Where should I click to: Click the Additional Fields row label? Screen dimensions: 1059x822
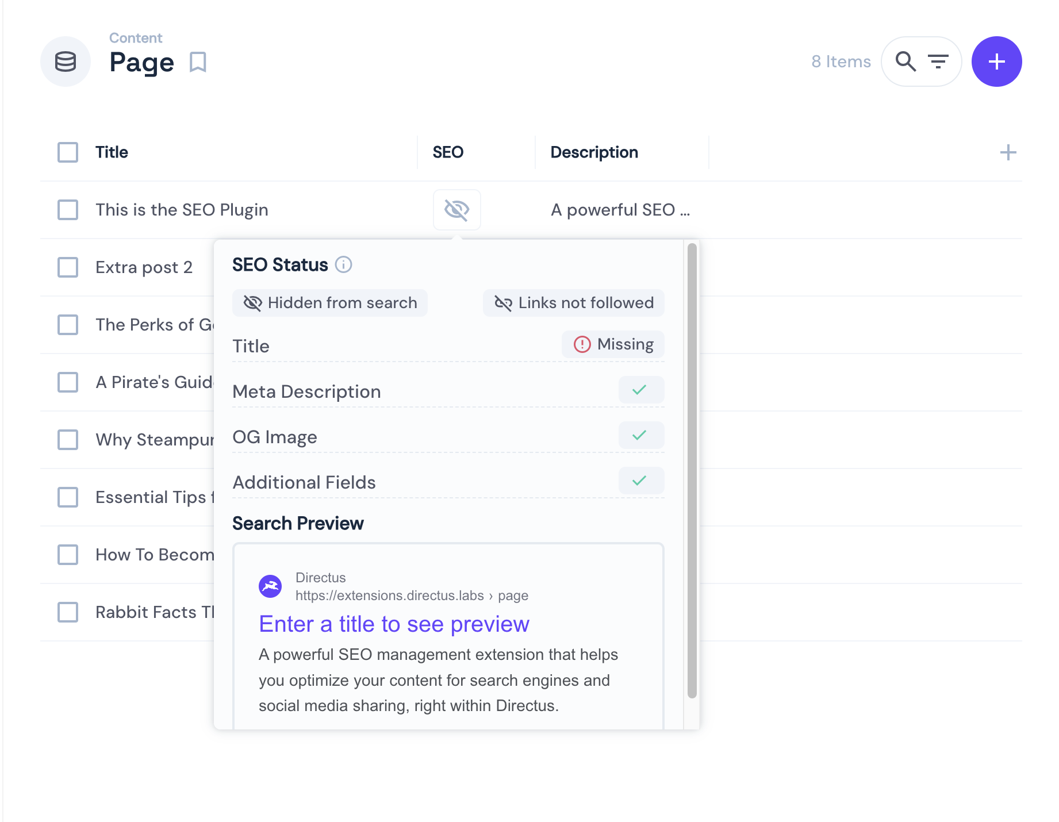pyautogui.click(x=304, y=482)
